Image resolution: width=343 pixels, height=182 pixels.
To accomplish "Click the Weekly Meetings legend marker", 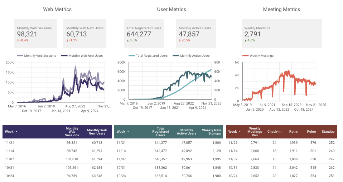I will pyautogui.click(x=245, y=56).
